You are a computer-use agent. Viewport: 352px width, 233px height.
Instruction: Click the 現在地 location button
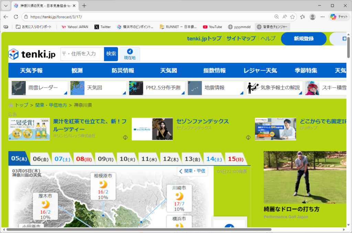tap(130, 54)
